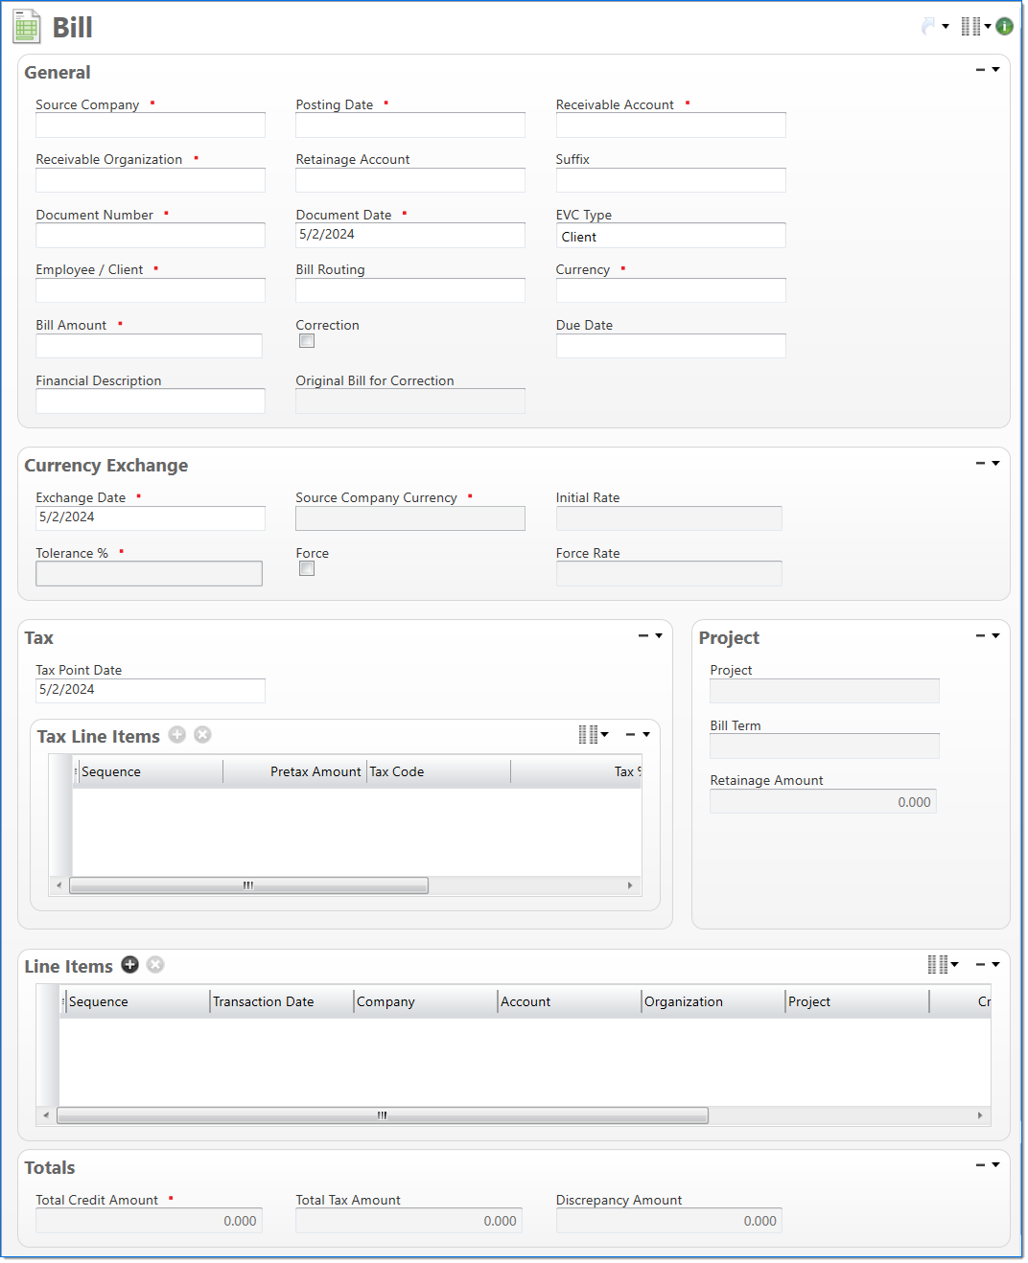Enable the Correction checkbox
Image resolution: width=1028 pixels, height=1263 pixels.
(307, 341)
